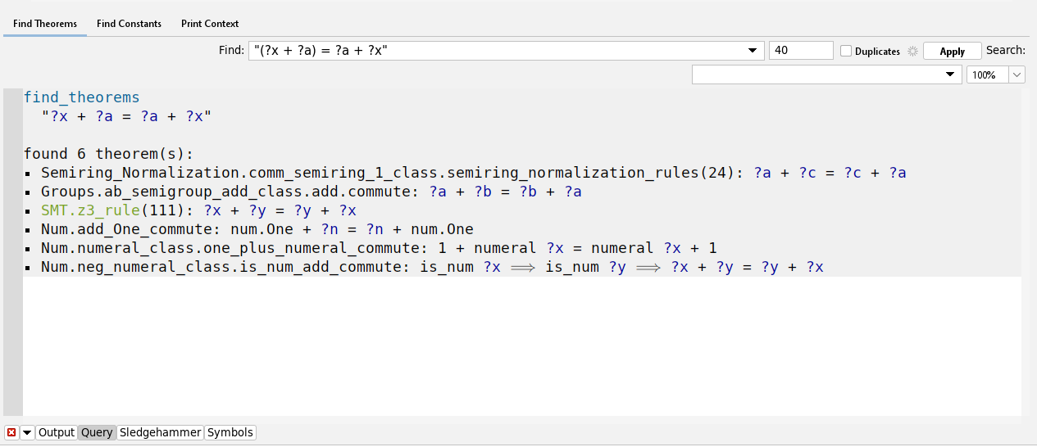Open the Symbols panel tab
The width and height of the screenshot is (1037, 447).
pyautogui.click(x=230, y=432)
